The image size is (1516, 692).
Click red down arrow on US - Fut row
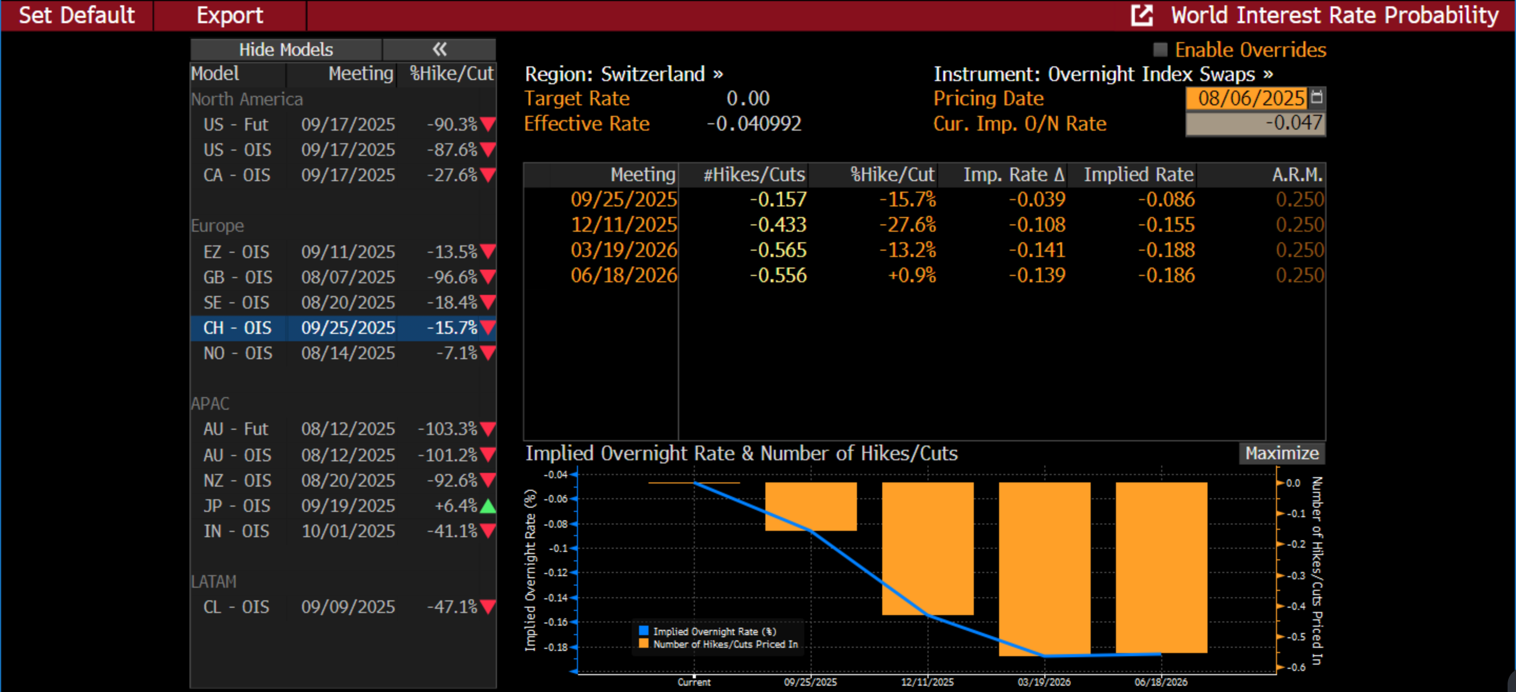488,124
